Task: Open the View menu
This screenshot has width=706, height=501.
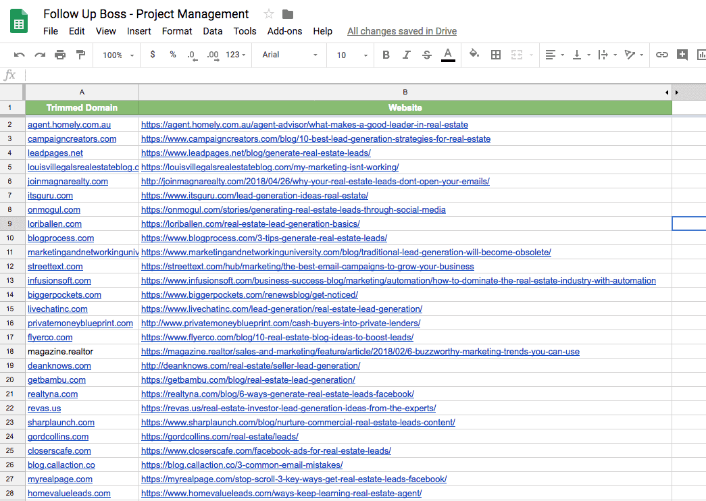Action: [106, 31]
